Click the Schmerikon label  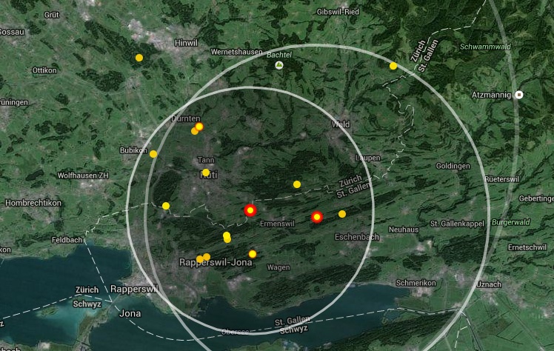click(415, 283)
